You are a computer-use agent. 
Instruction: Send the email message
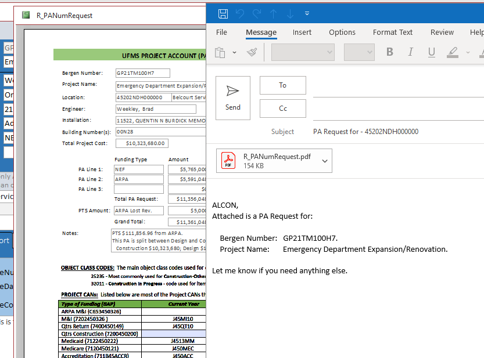[x=233, y=97]
